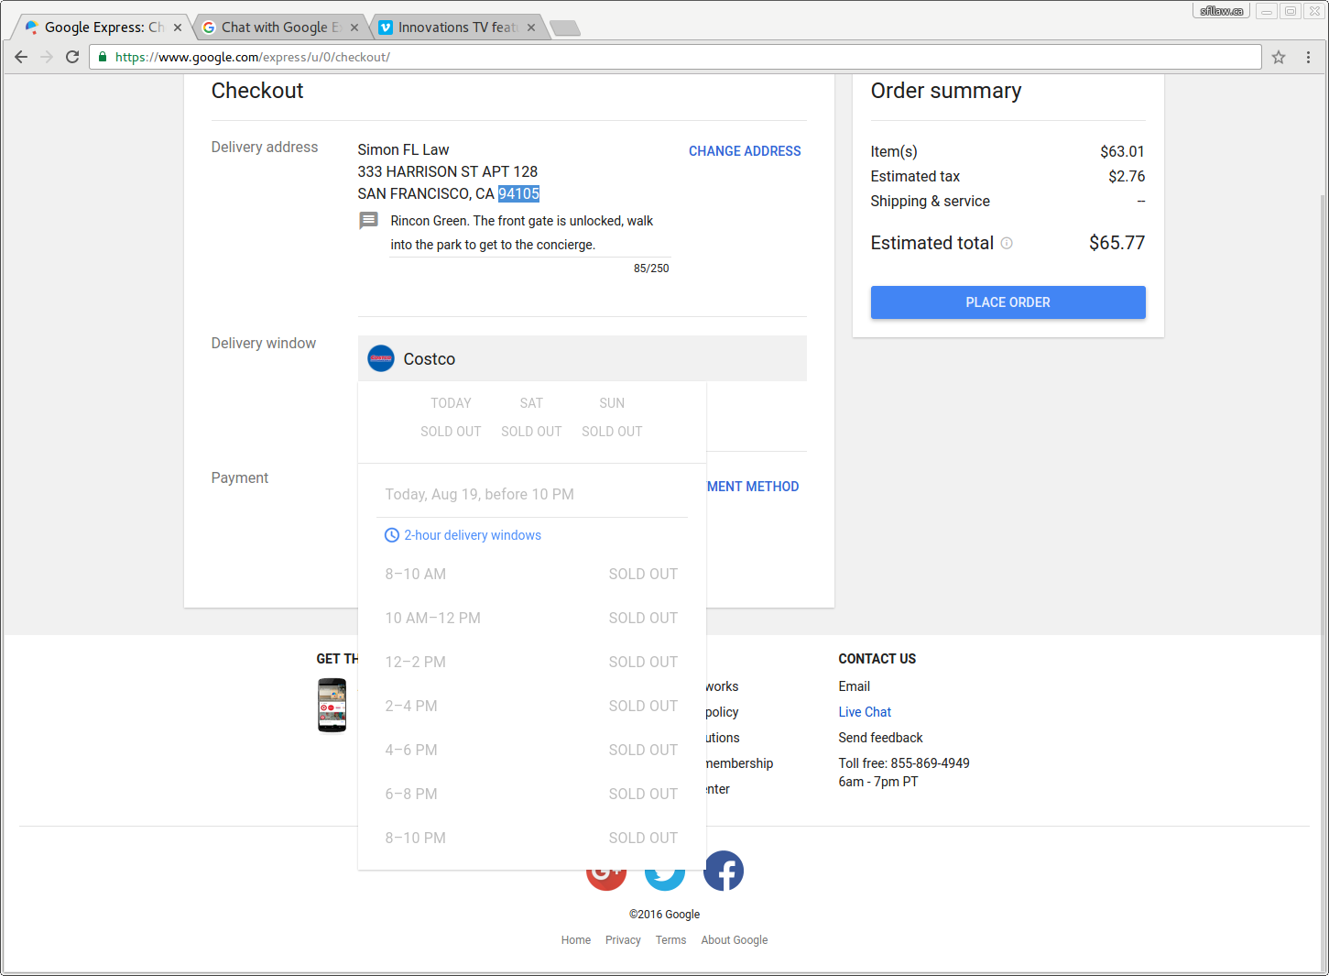Click the browser back arrow

point(21,57)
